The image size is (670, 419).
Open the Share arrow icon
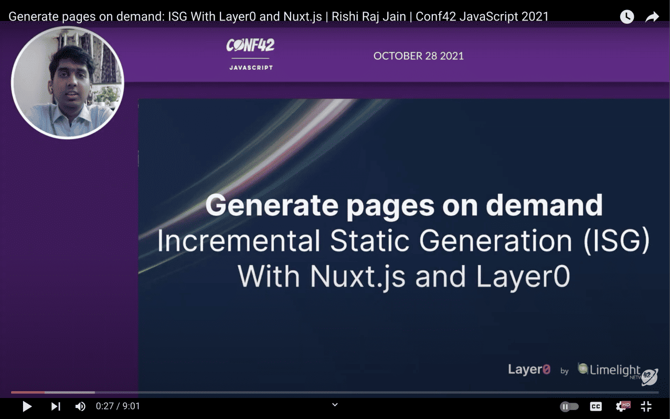coord(652,17)
